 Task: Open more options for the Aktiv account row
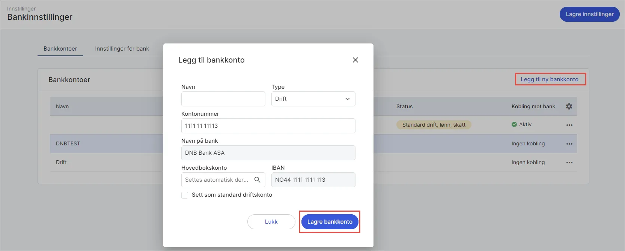[569, 125]
